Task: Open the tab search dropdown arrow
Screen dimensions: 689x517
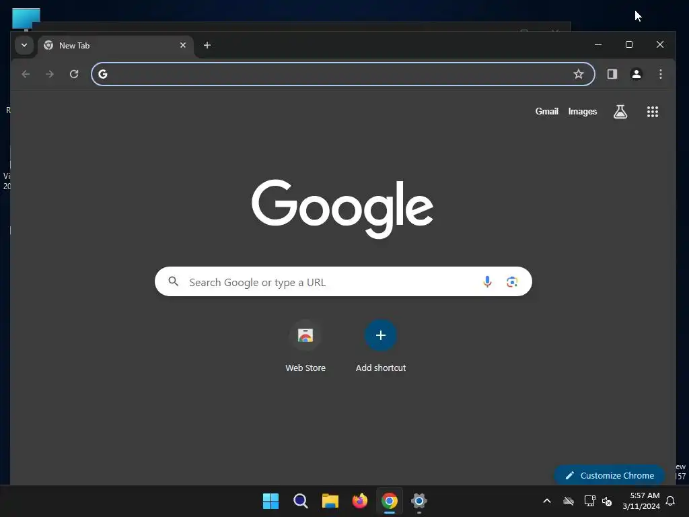Action: point(24,45)
